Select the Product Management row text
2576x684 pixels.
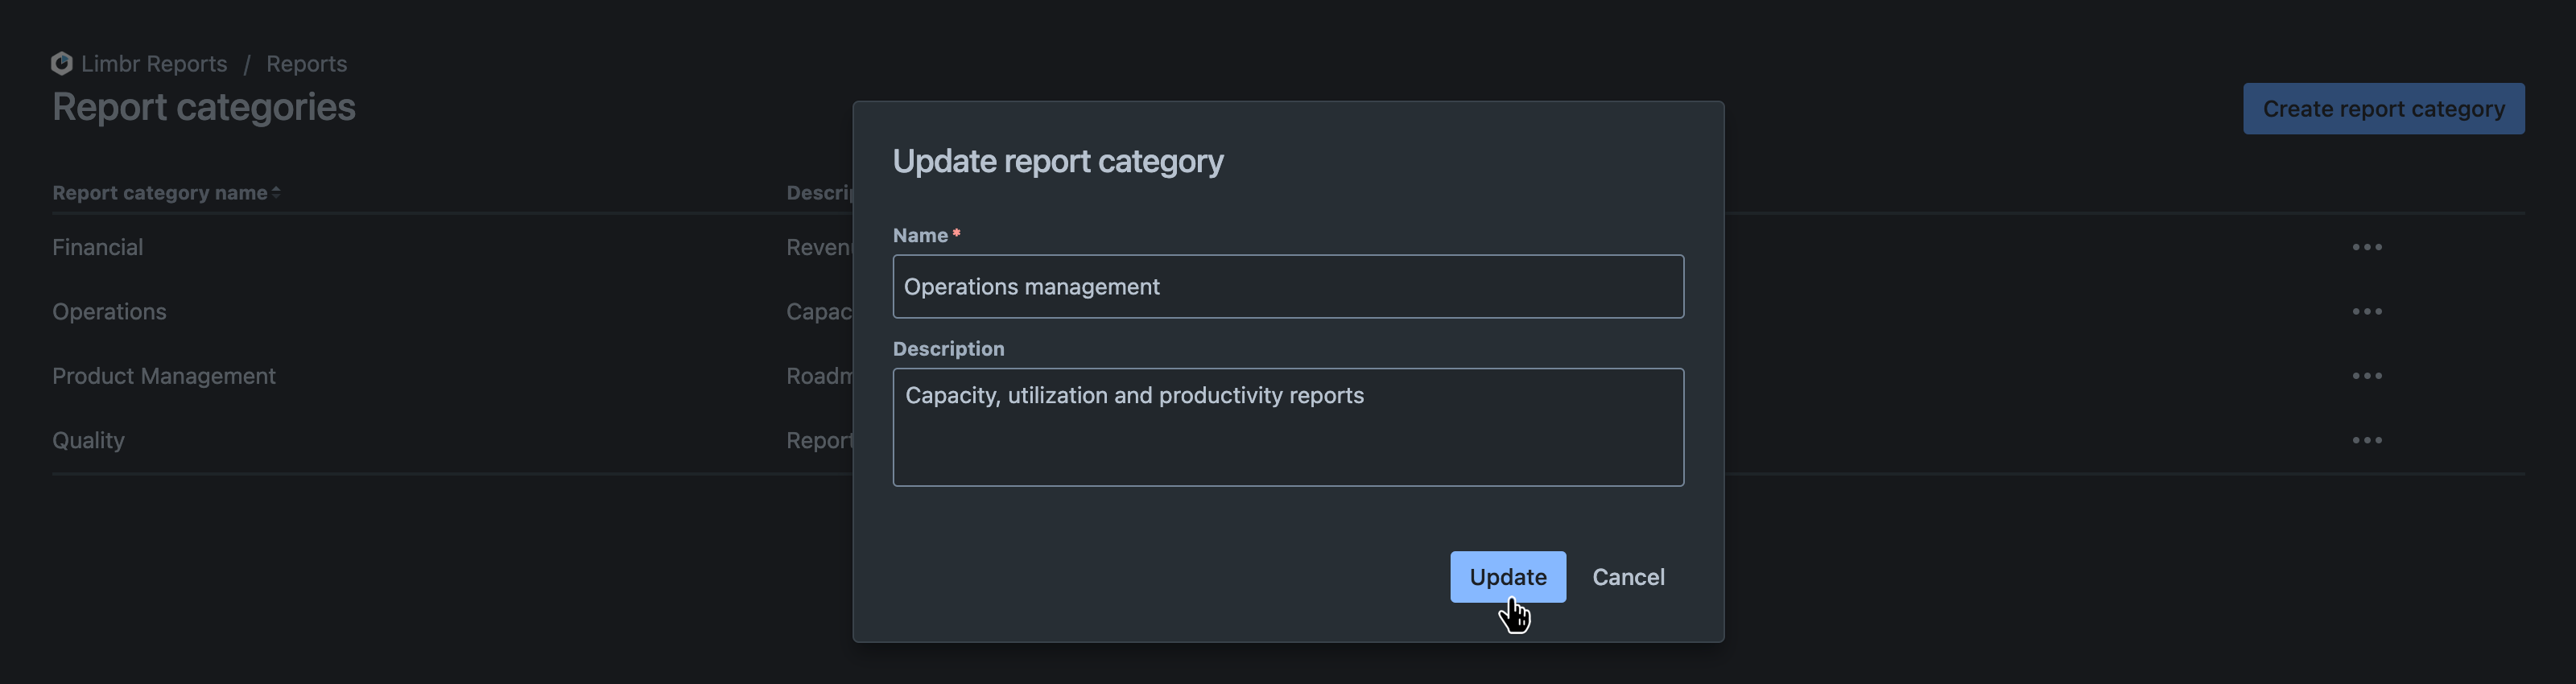(163, 376)
